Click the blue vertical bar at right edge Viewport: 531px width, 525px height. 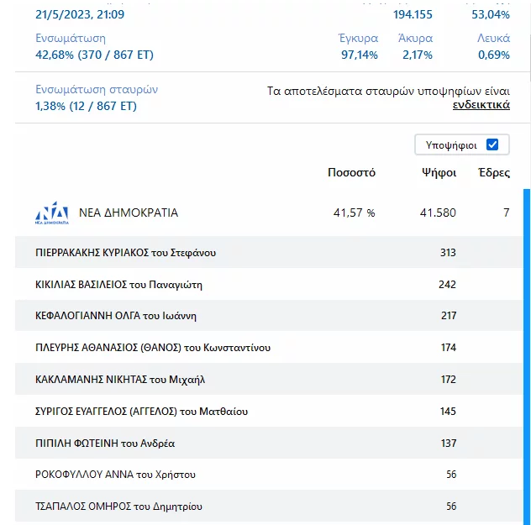[x=527, y=353]
